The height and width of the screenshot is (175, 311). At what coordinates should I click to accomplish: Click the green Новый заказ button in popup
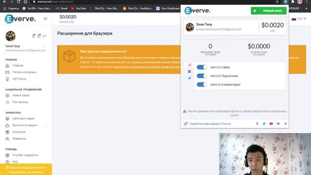[269, 11]
